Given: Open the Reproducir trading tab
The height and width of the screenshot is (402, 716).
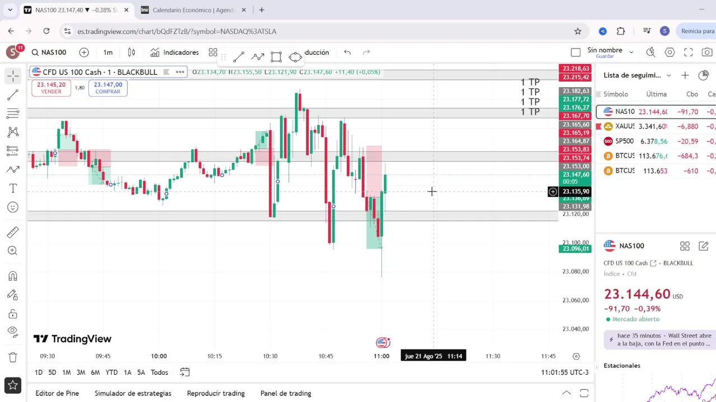Looking at the screenshot, I should coord(215,393).
